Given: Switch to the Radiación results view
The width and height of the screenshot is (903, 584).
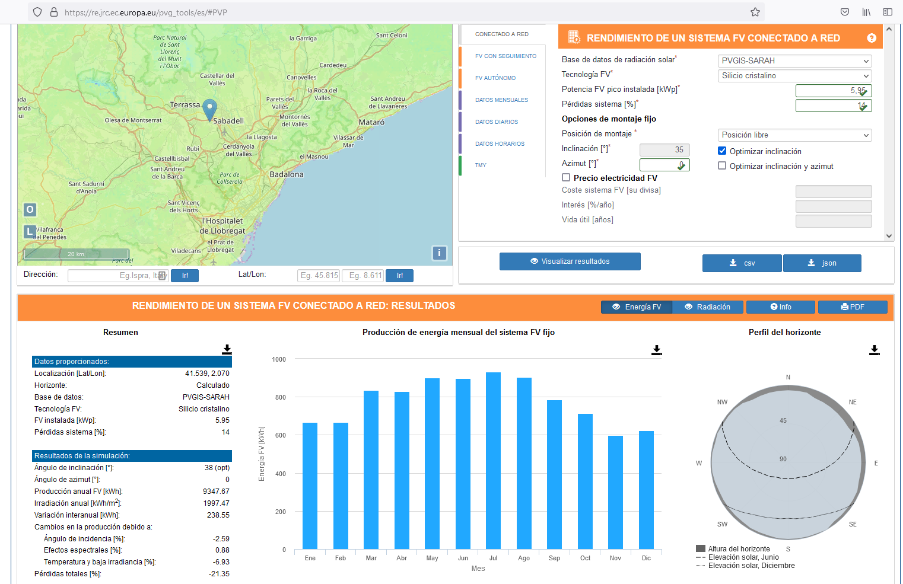Looking at the screenshot, I should tap(707, 307).
